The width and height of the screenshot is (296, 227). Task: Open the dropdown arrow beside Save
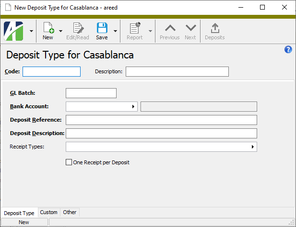[x=116, y=31]
